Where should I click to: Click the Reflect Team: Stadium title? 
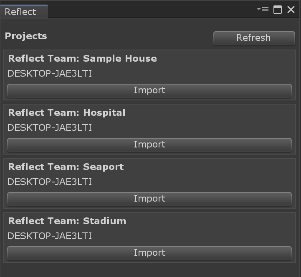[x=67, y=221]
